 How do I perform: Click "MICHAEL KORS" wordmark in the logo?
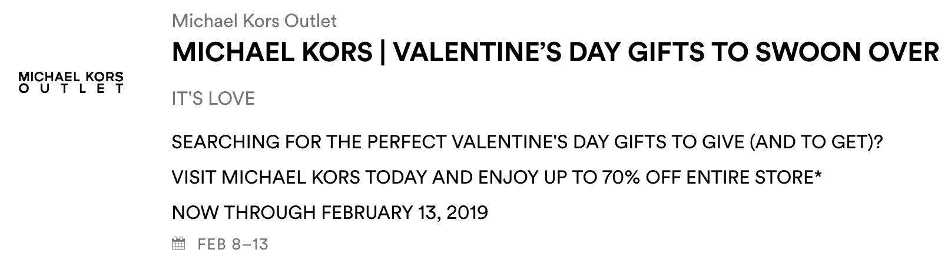point(71,77)
